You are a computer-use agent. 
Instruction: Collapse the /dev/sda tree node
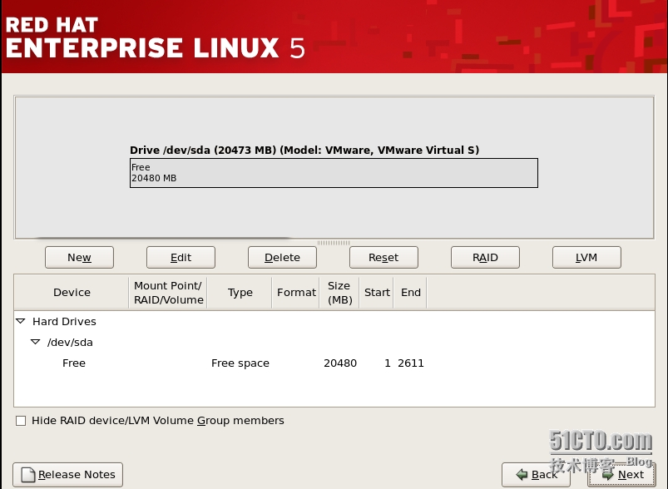click(36, 342)
